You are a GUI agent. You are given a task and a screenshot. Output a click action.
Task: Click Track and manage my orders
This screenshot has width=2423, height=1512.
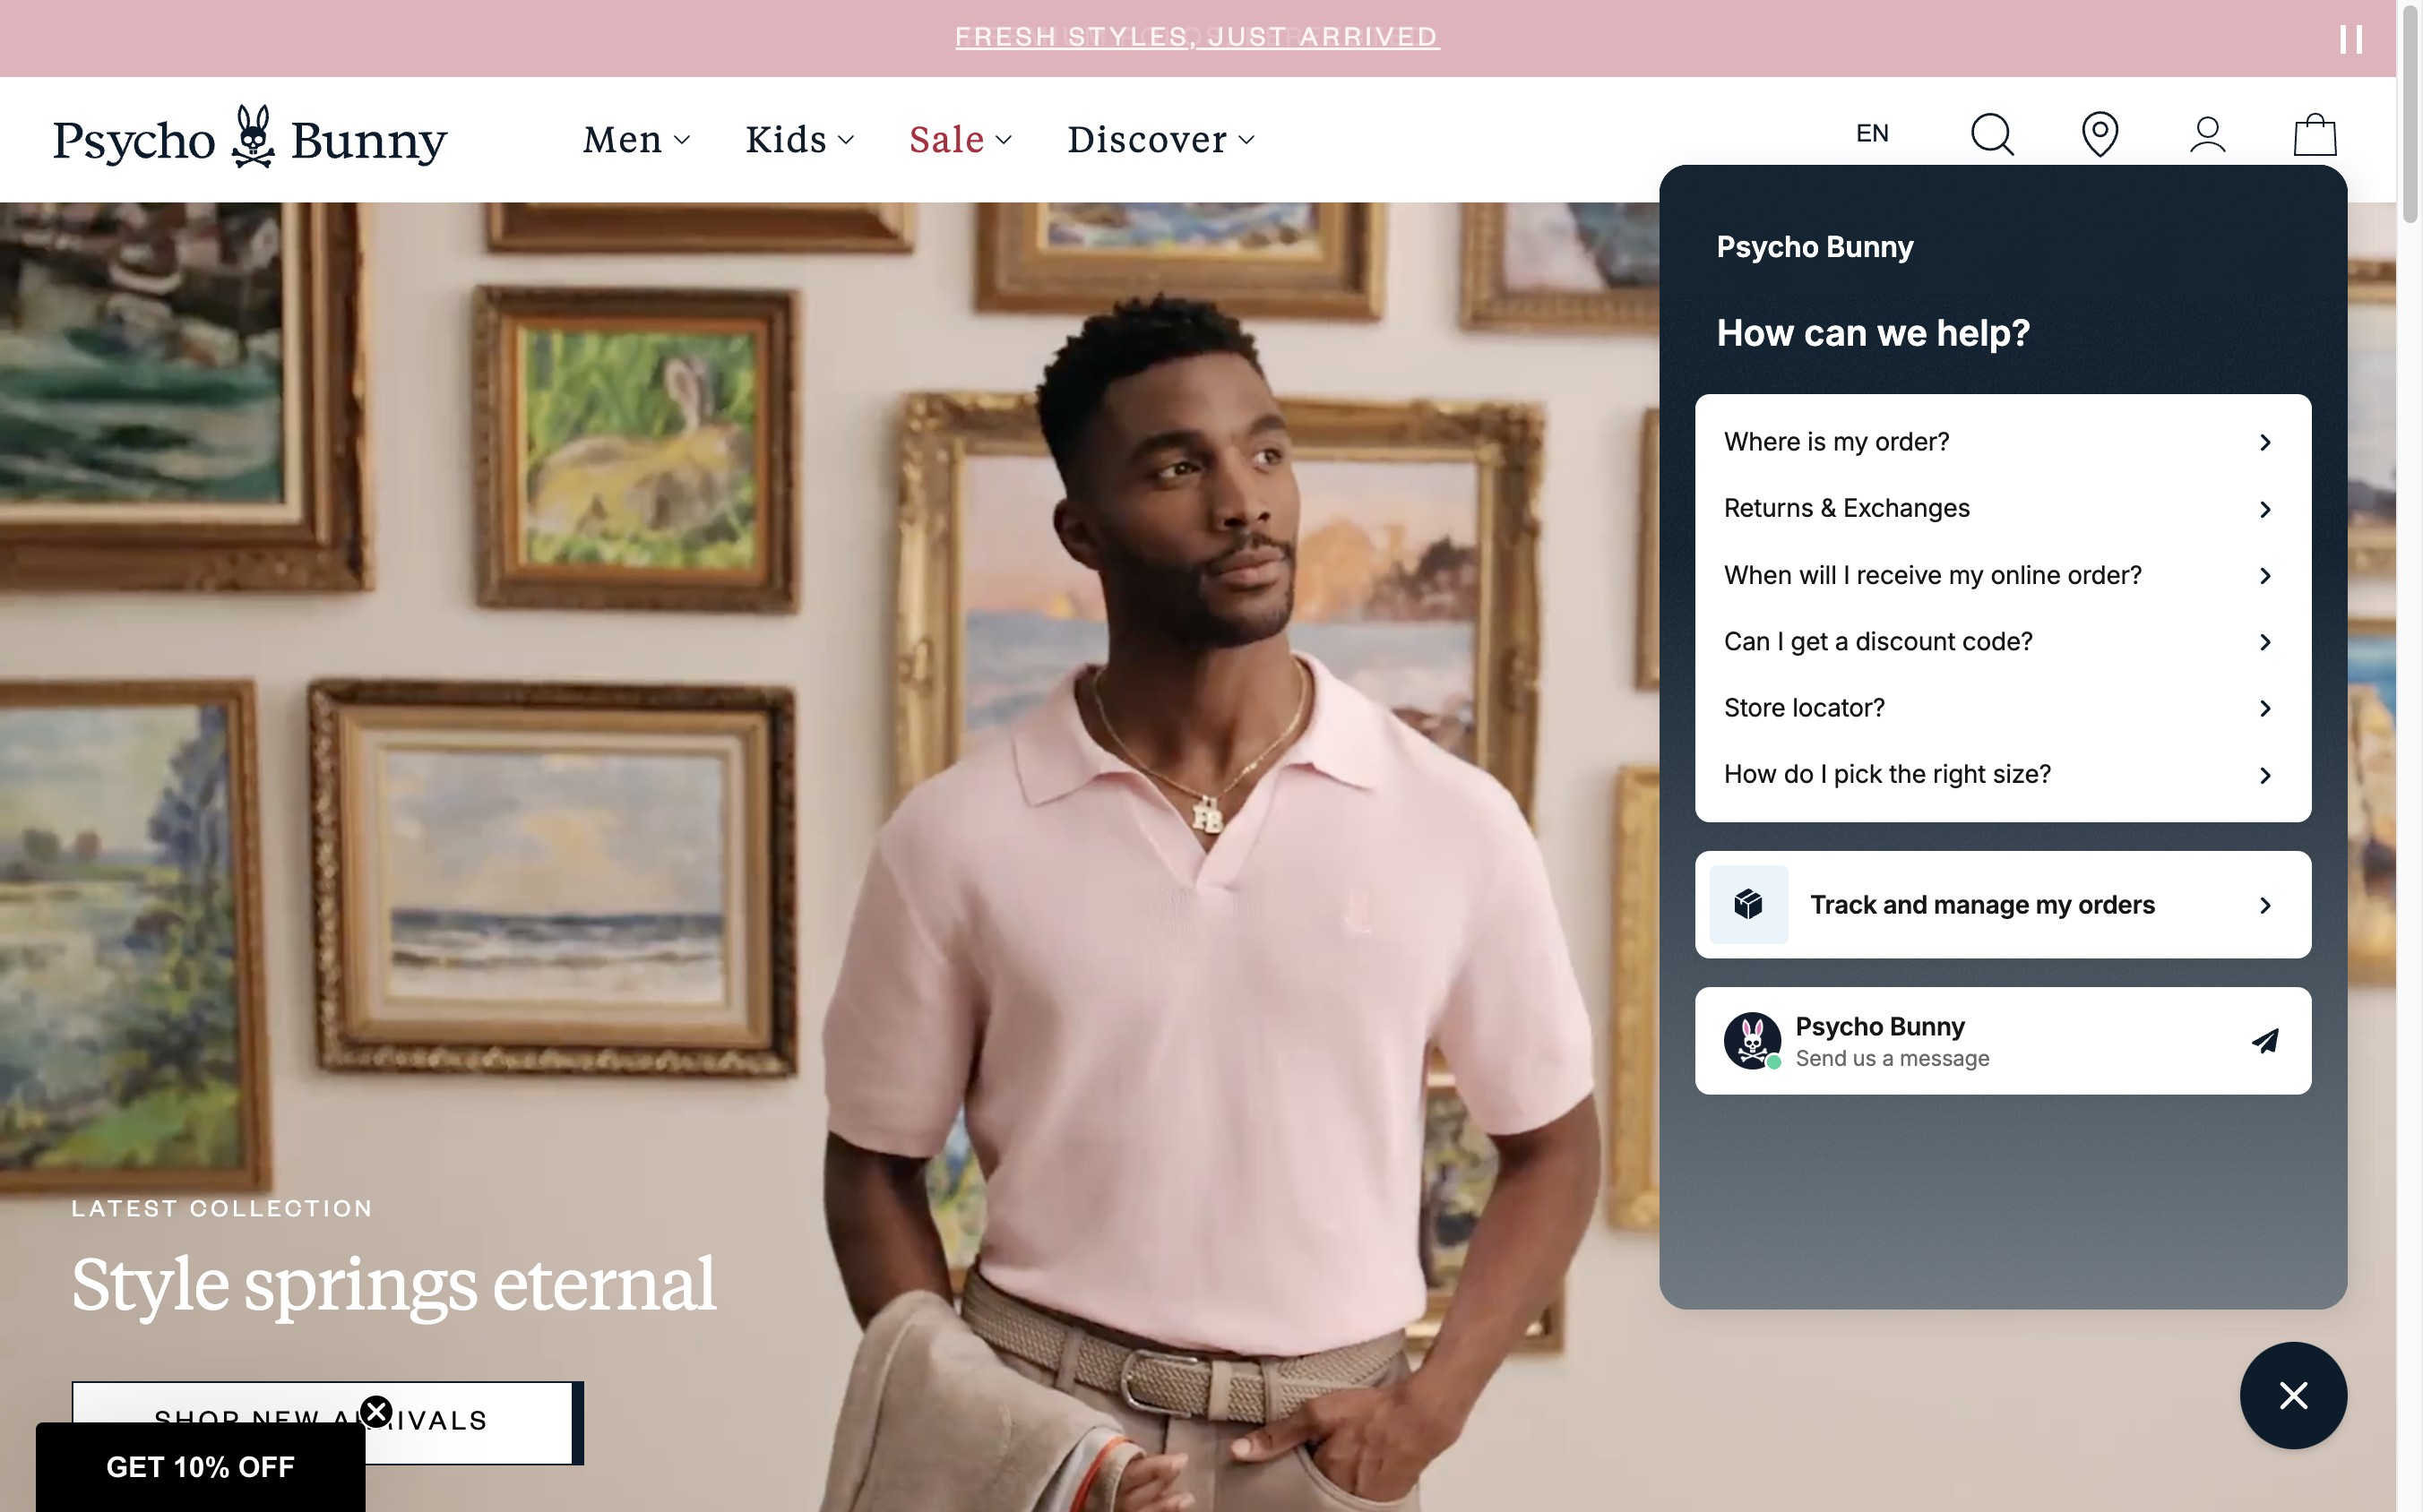[2002, 904]
